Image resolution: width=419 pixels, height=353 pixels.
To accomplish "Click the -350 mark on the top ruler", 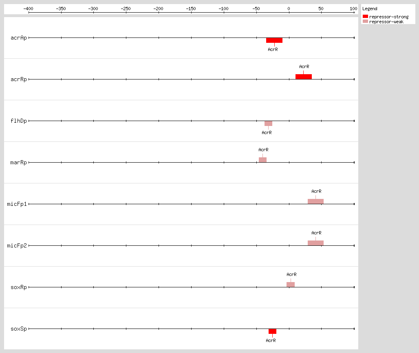I will pyautogui.click(x=61, y=9).
